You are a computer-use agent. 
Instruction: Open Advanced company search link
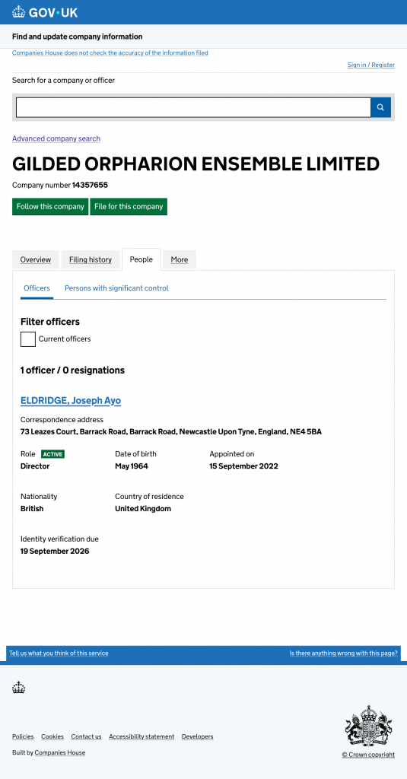tap(56, 138)
